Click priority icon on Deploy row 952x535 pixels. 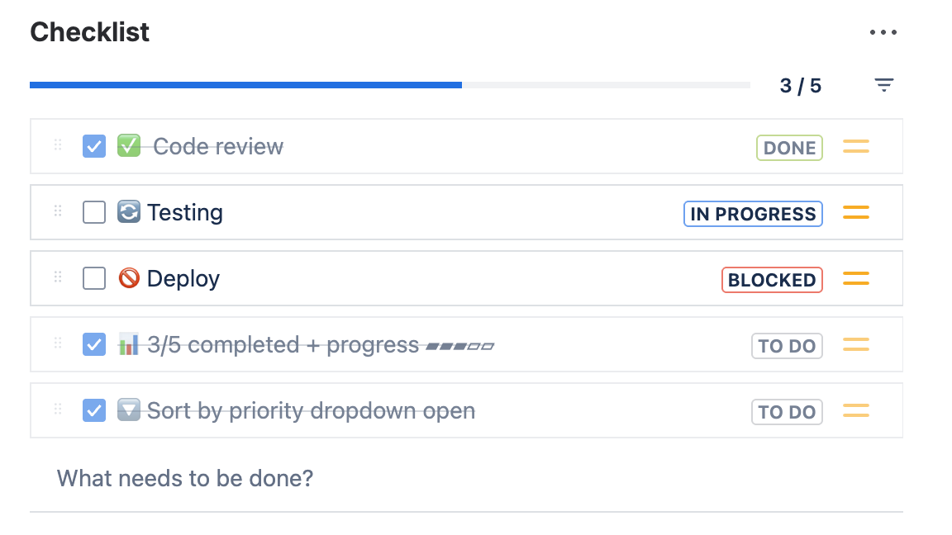point(856,279)
